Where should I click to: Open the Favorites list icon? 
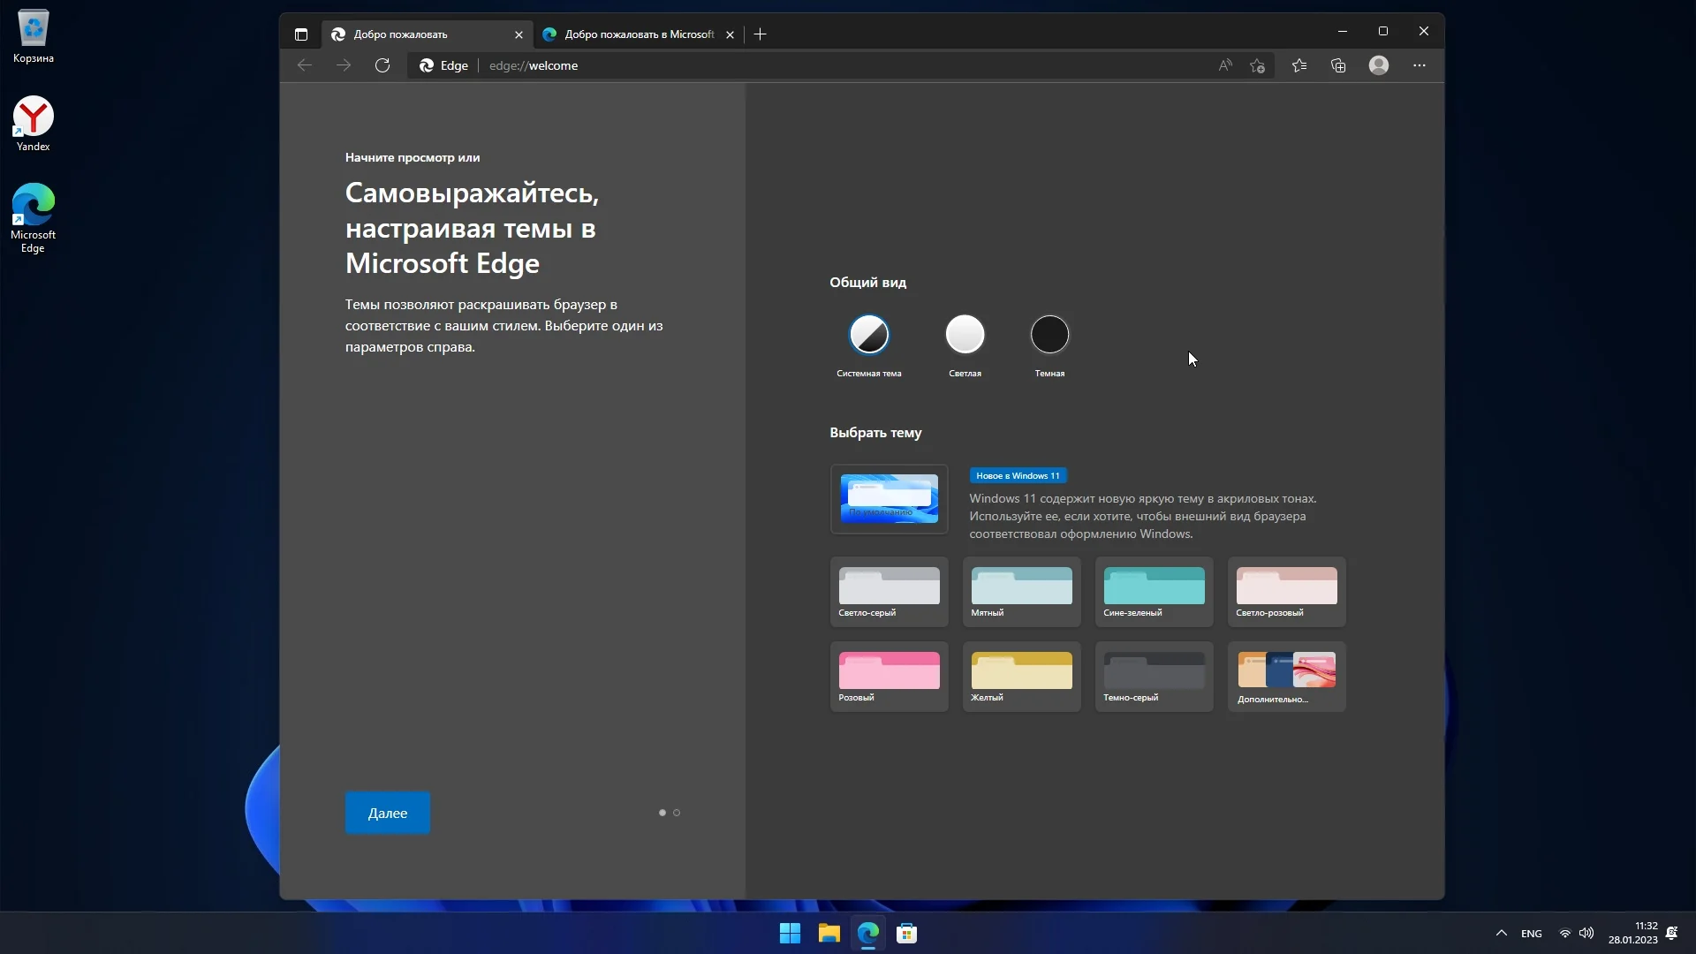[x=1299, y=65]
